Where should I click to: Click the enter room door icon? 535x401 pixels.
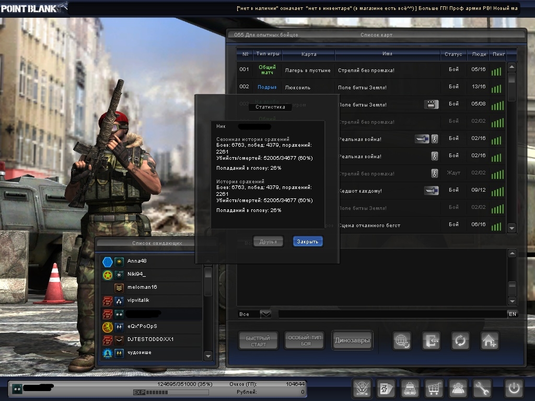[x=432, y=341]
